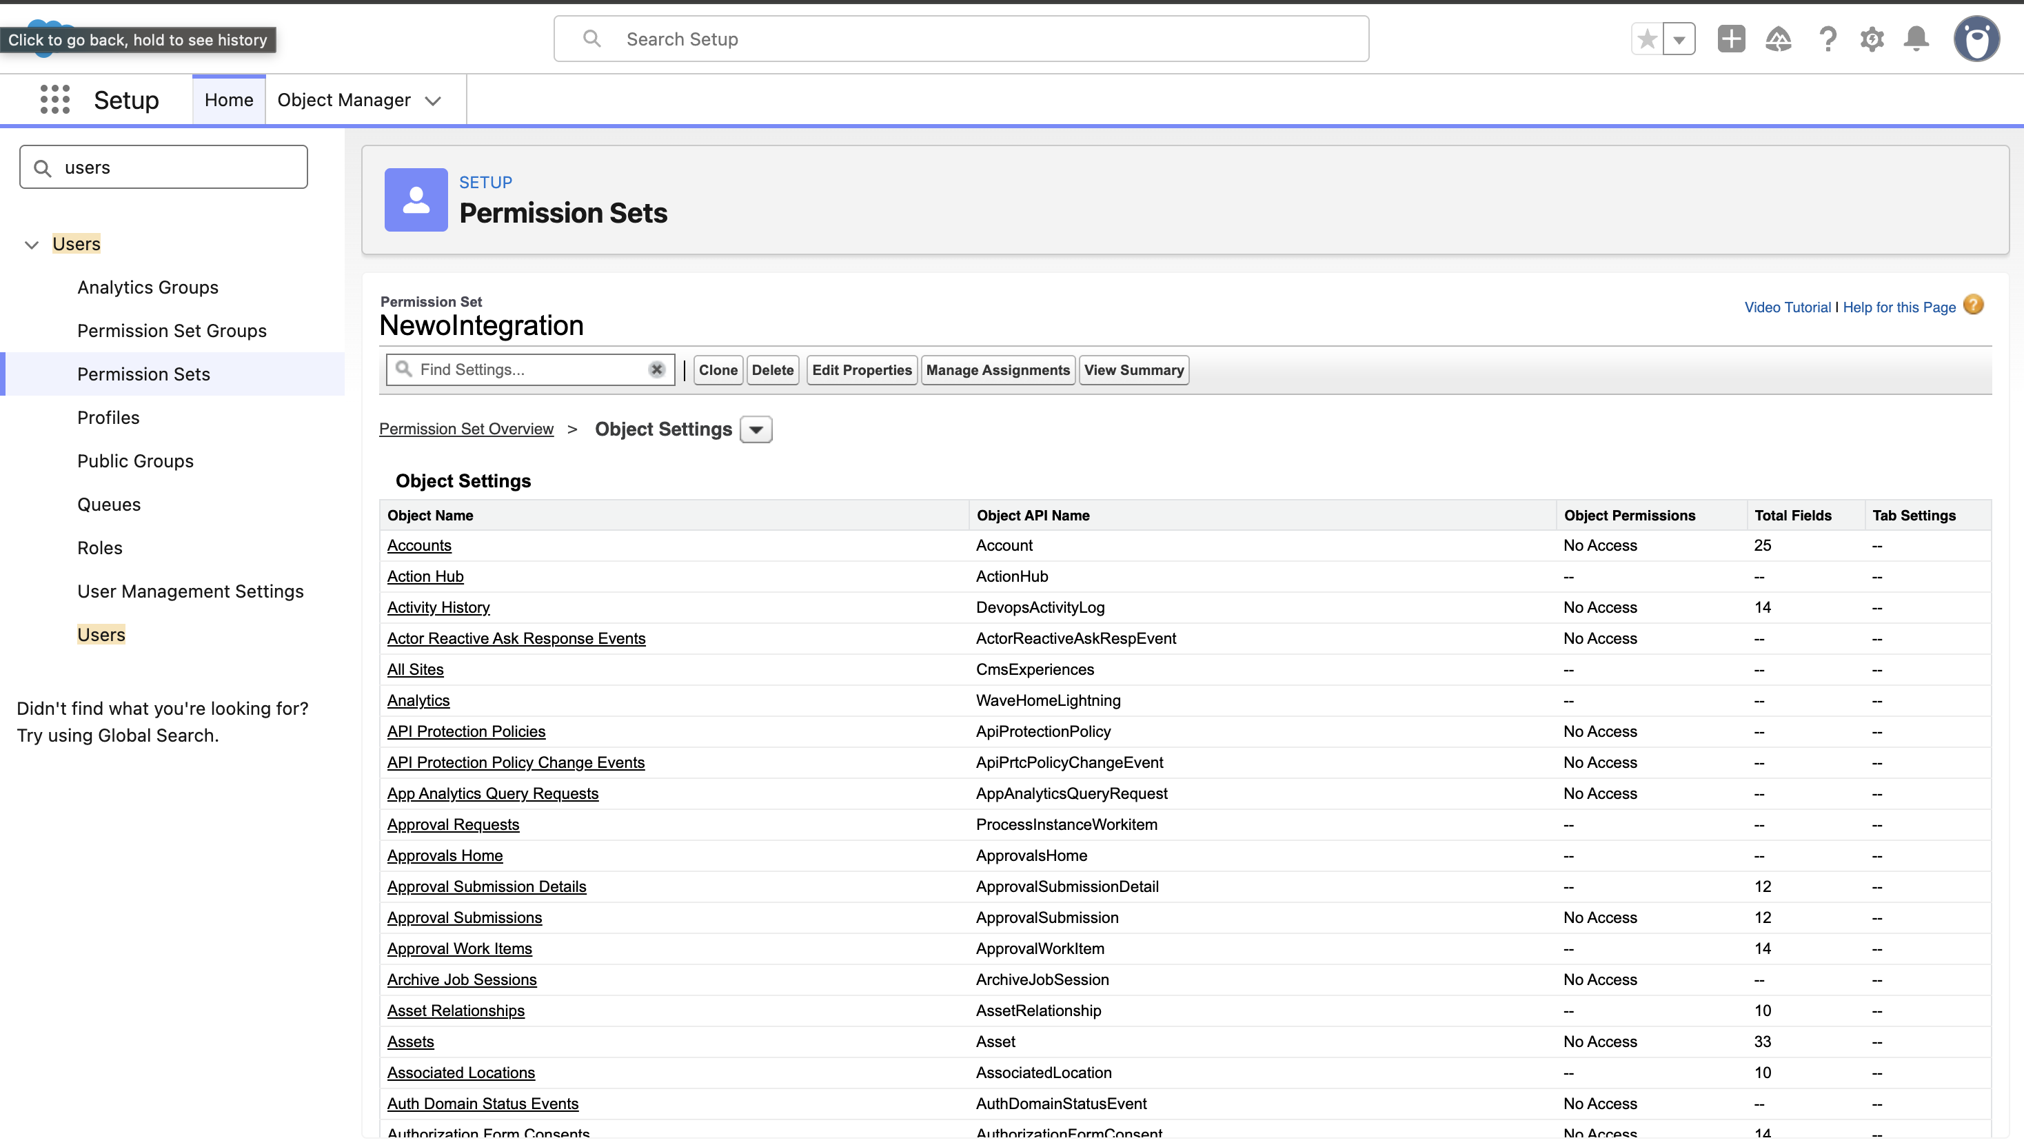Viewport: 2024px width, 1147px height.
Task: Click the Permission Sets header icon
Action: [416, 199]
